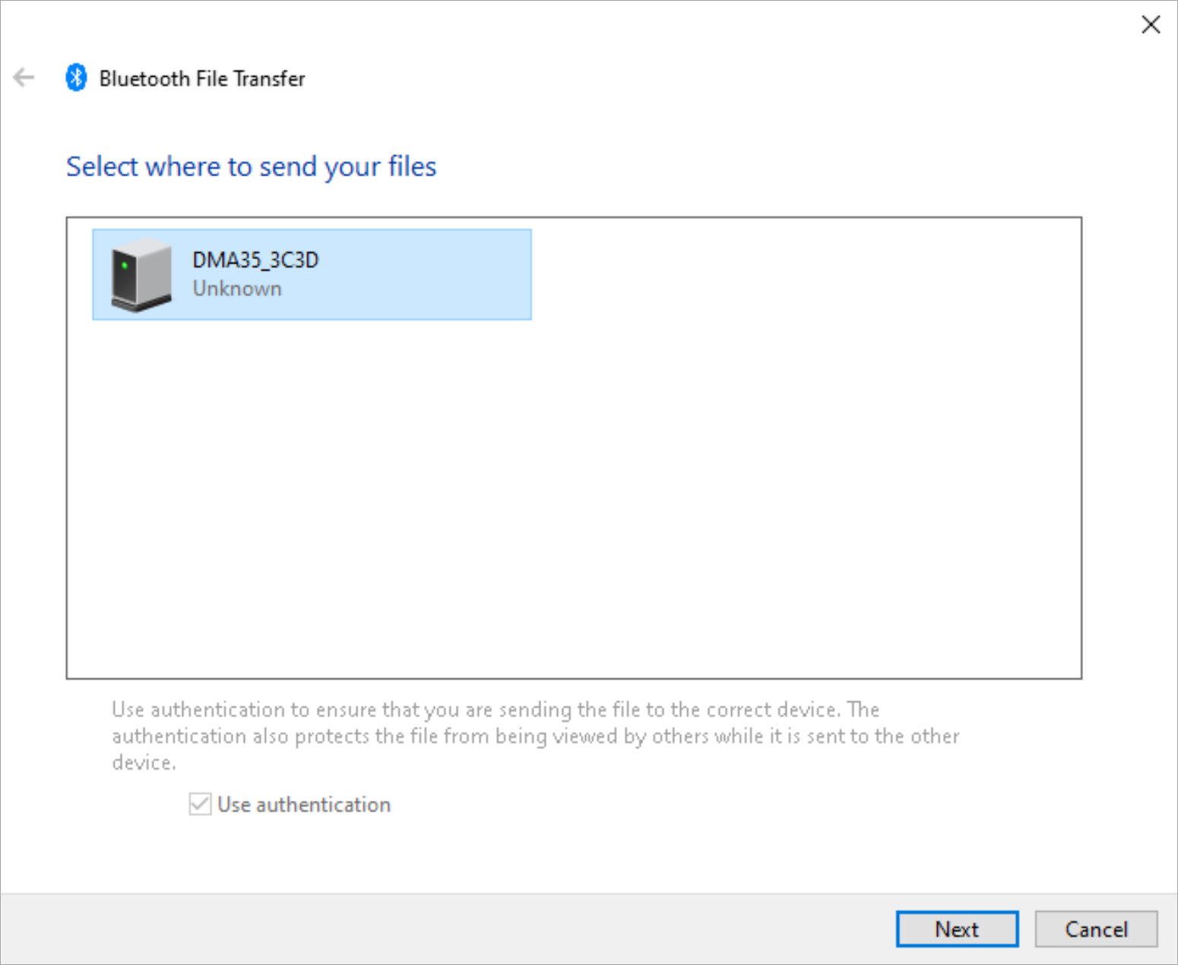Click the Next button
Screen dimensions: 1178x965
[x=957, y=929]
